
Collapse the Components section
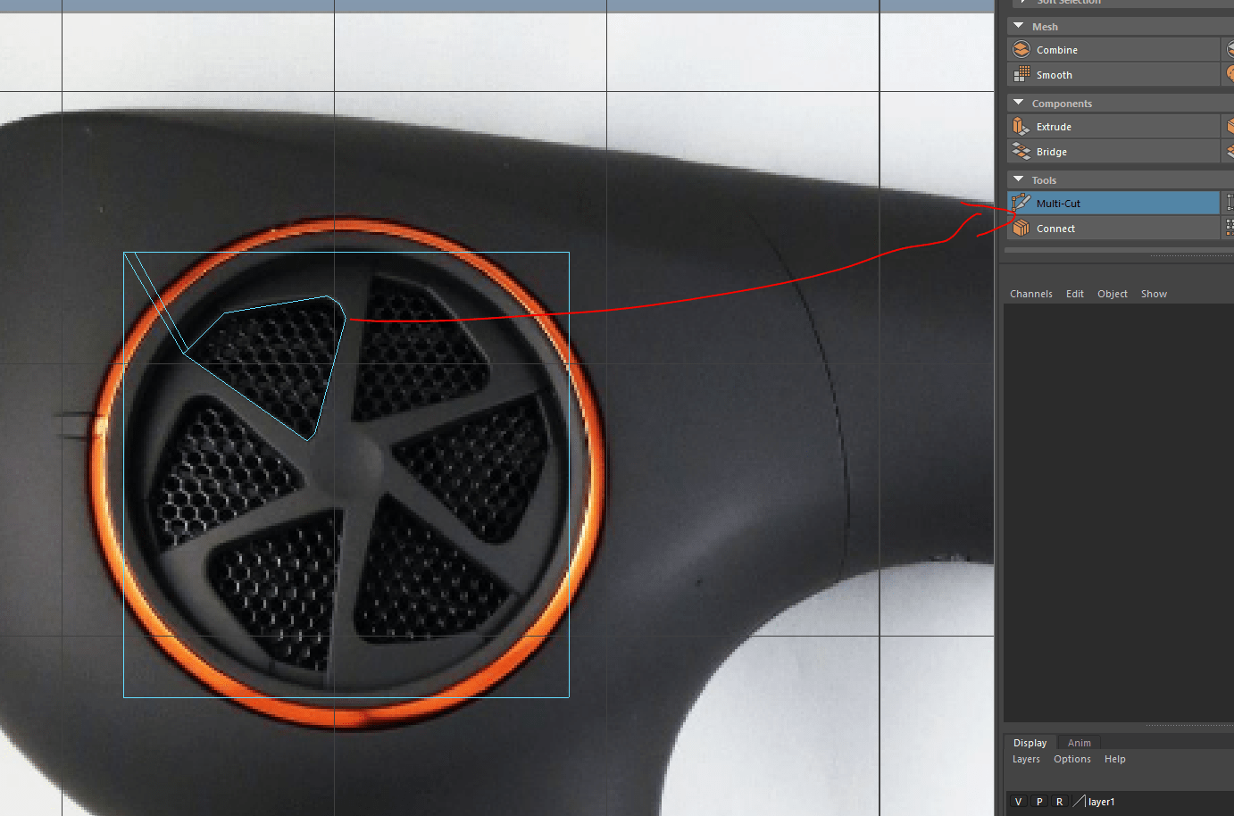pyautogui.click(x=1019, y=103)
